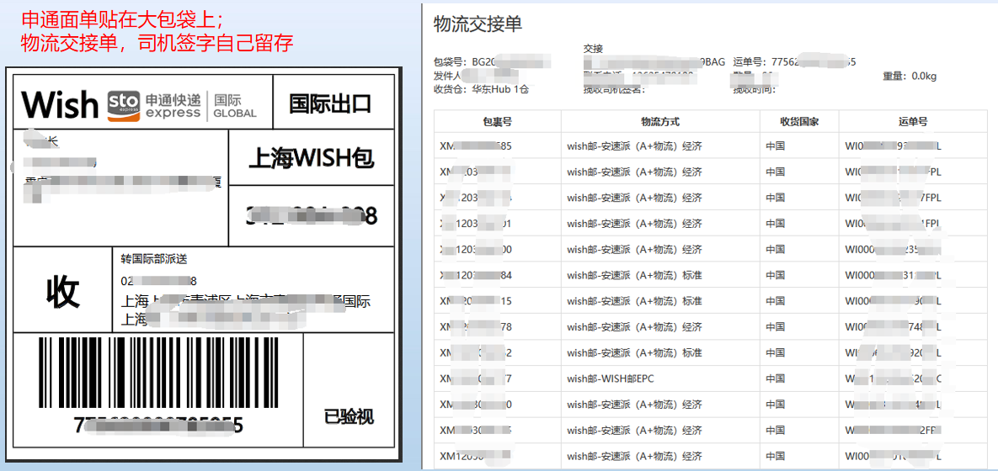
Task: Click the Wish logo on the shipping label
Action: (x=60, y=105)
